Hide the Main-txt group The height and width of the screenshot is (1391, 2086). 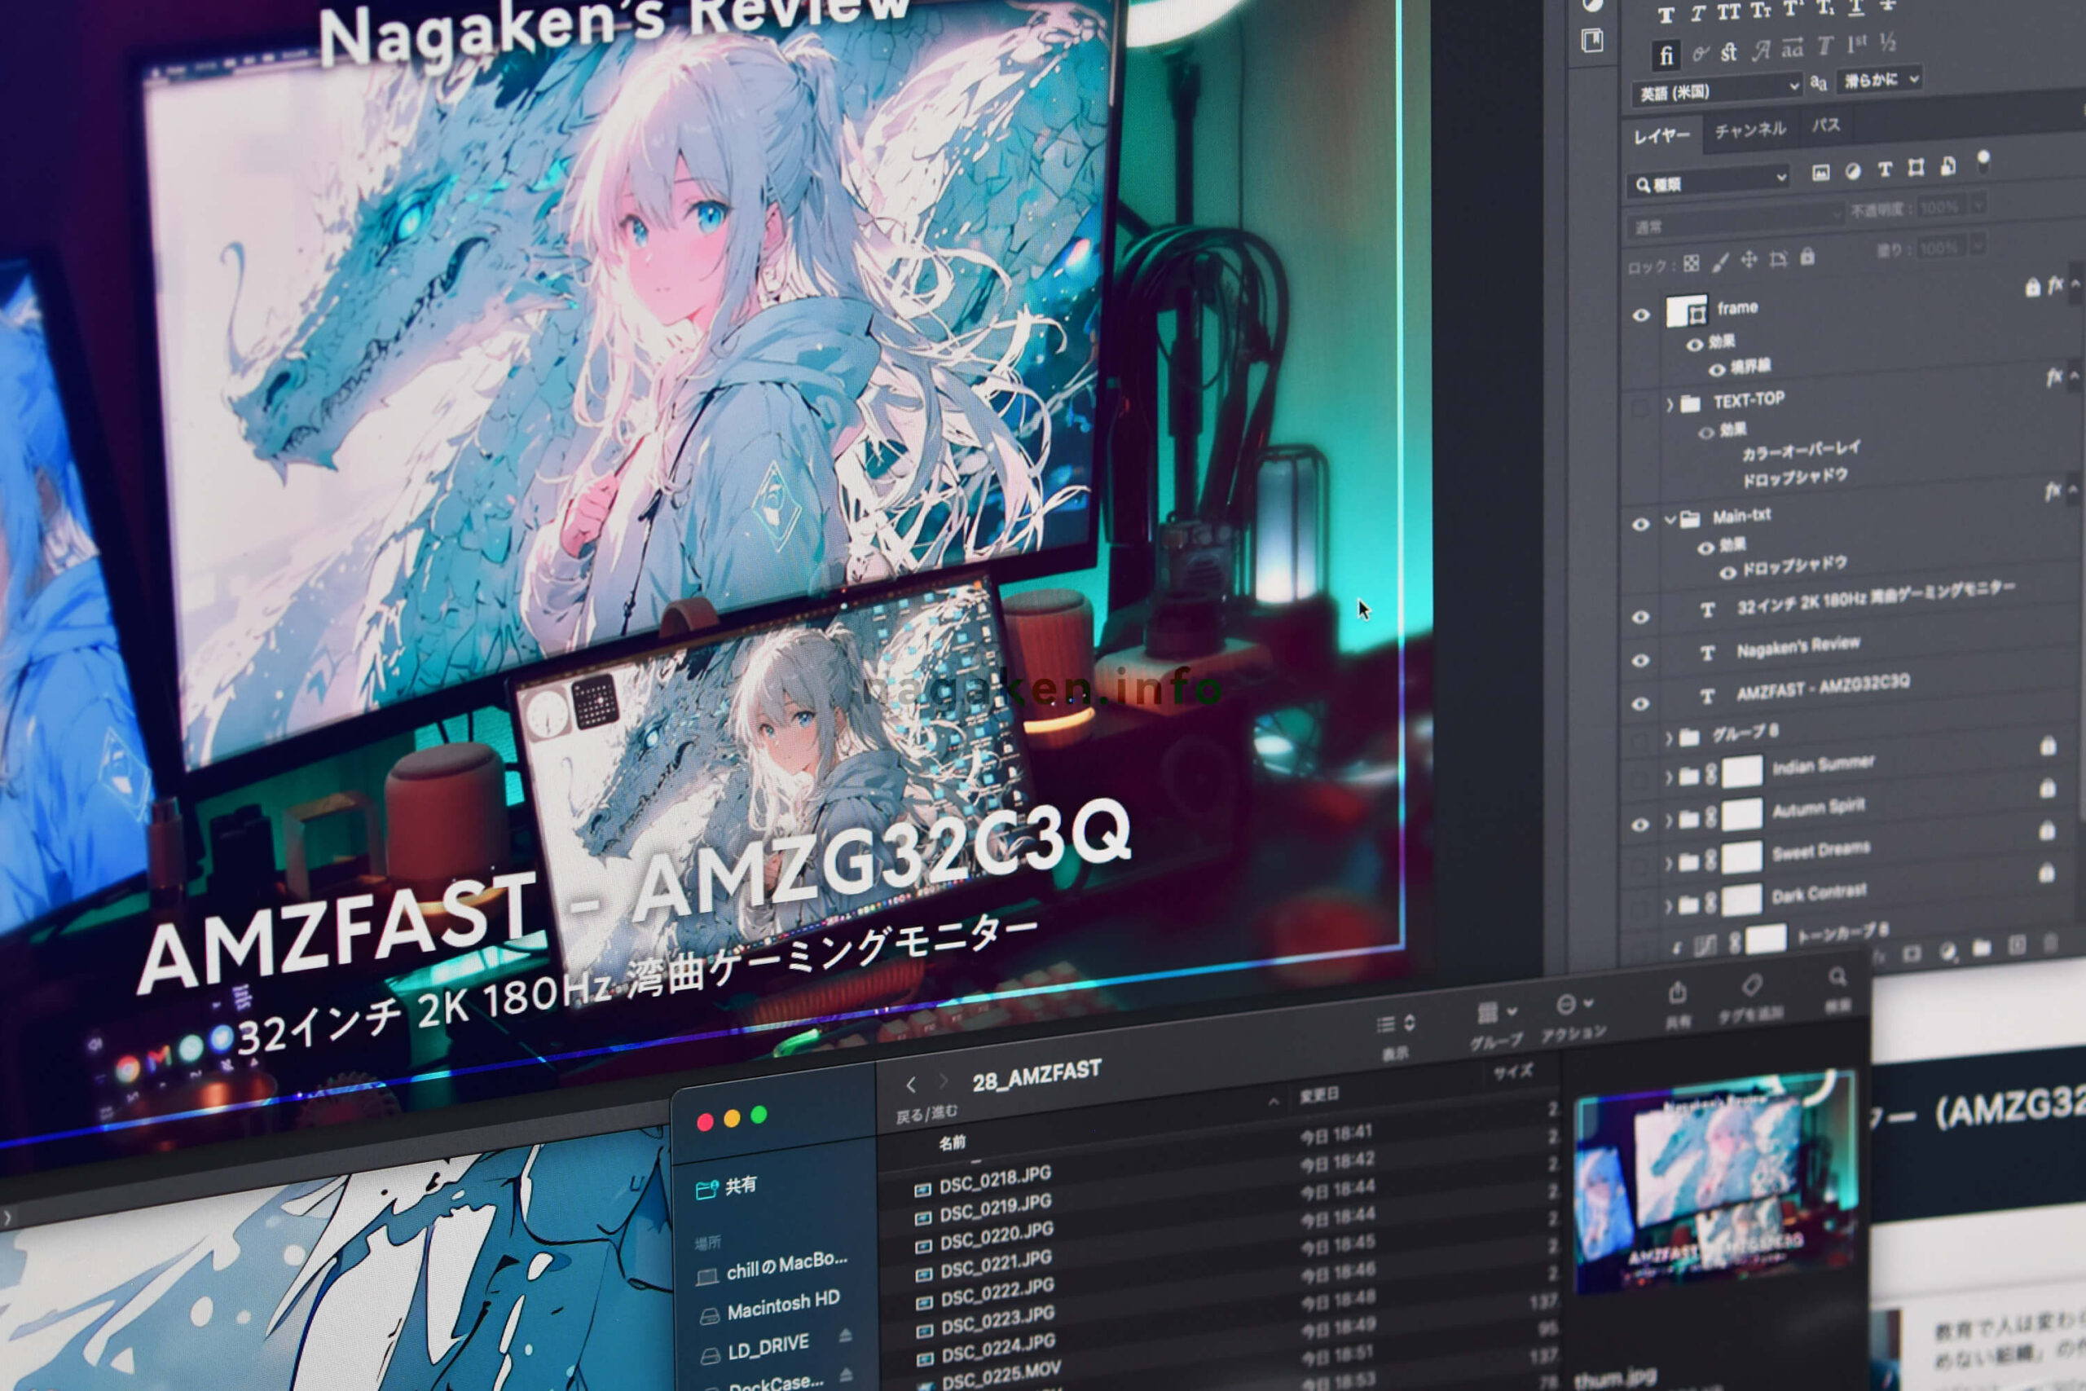click(x=1641, y=524)
